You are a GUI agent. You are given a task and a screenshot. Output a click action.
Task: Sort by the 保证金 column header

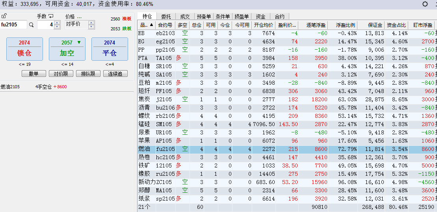coord(371,25)
